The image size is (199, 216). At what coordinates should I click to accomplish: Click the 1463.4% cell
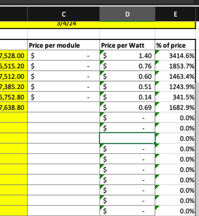pos(175,76)
